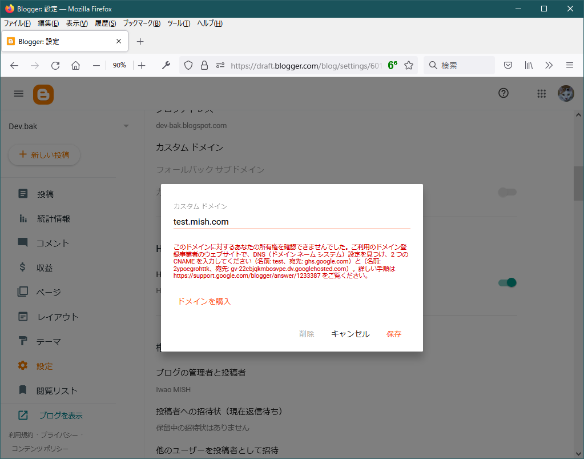Show site info via padlock icon
The height and width of the screenshot is (459, 584).
204,66
